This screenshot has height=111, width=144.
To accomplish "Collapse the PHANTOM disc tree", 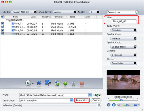I will pyautogui.click(x=7, y=20).
